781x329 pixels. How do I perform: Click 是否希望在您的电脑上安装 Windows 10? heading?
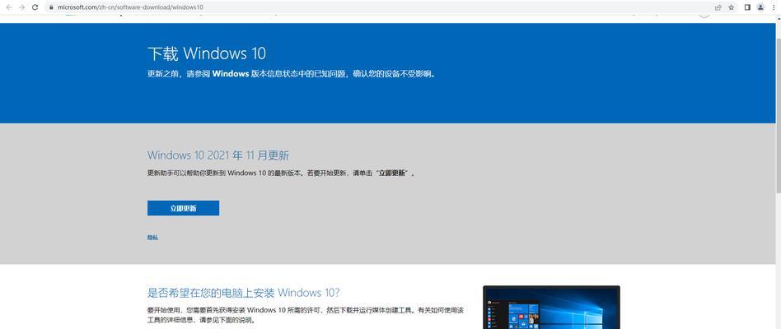[244, 292]
